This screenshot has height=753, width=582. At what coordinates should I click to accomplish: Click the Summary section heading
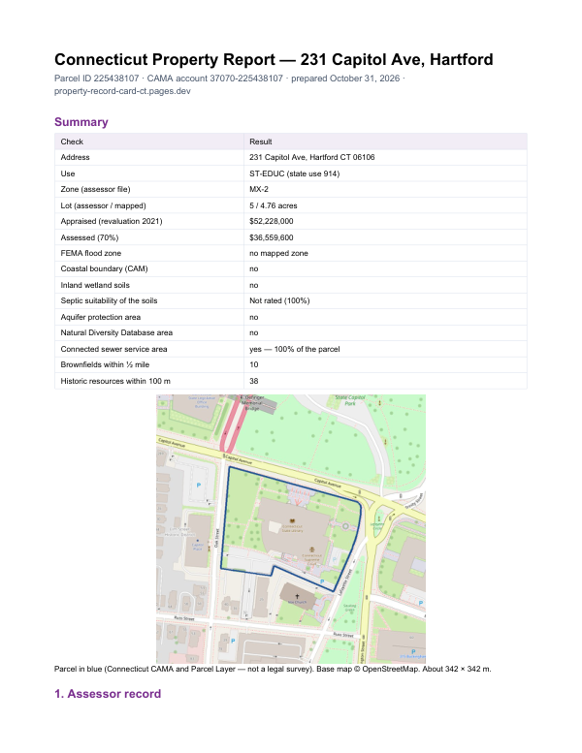(81, 122)
